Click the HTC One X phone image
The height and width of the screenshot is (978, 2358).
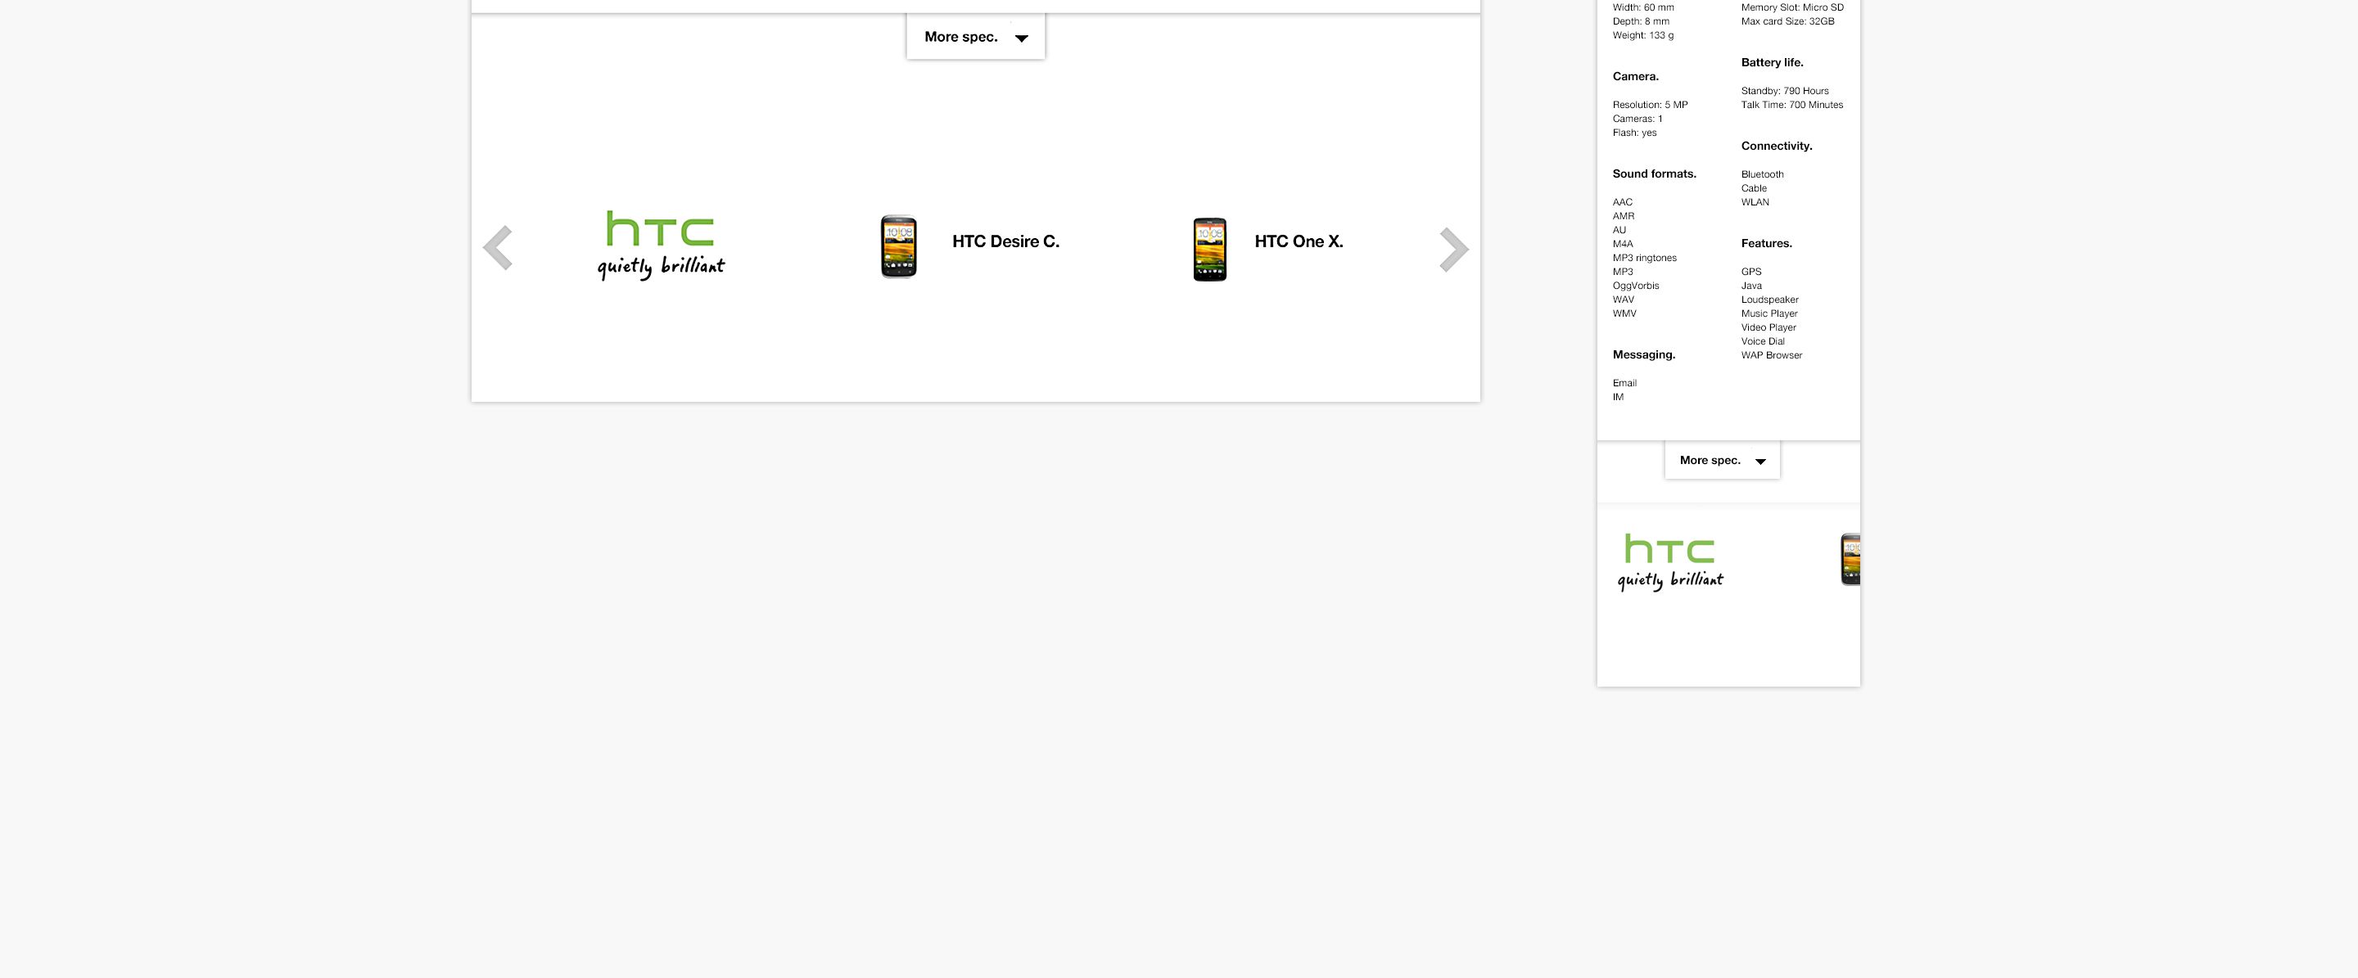pyautogui.click(x=1209, y=249)
